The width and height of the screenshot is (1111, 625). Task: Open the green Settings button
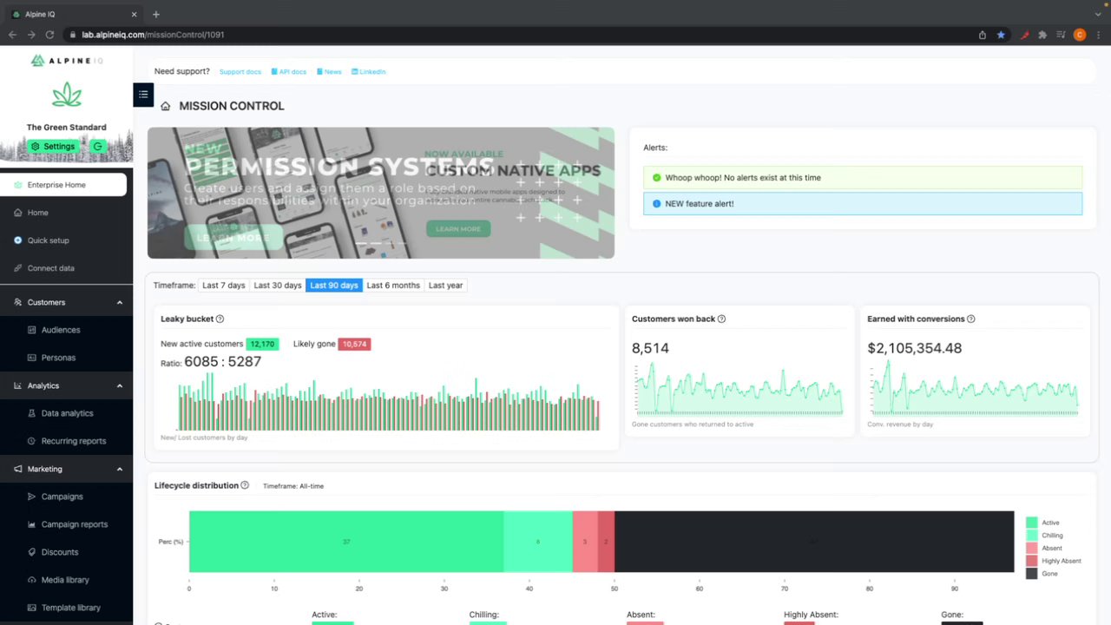pos(53,146)
